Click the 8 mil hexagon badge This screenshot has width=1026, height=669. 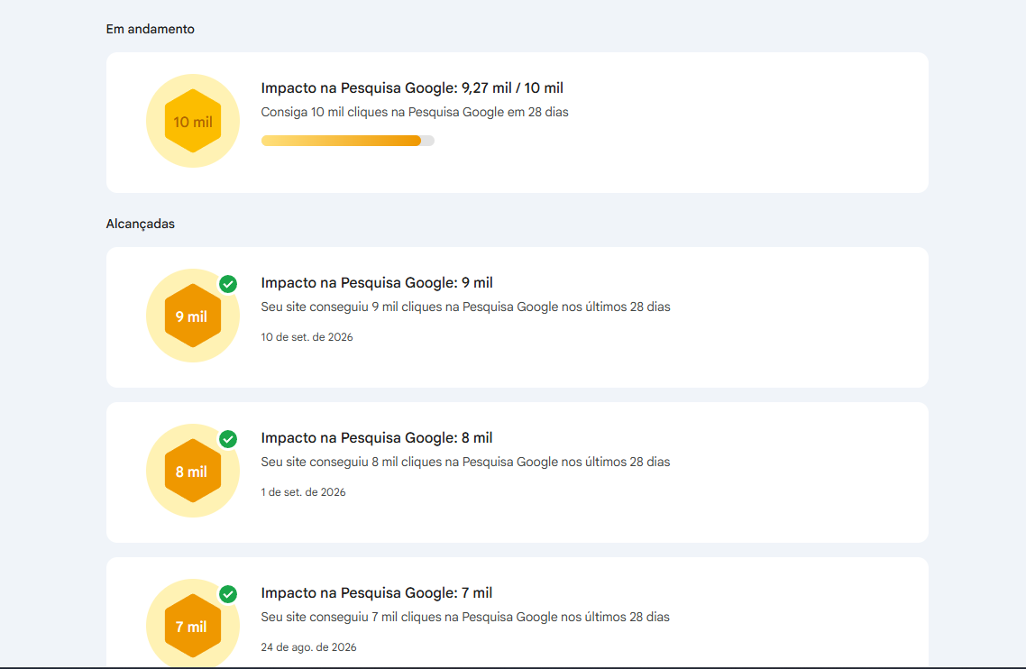pyautogui.click(x=193, y=471)
